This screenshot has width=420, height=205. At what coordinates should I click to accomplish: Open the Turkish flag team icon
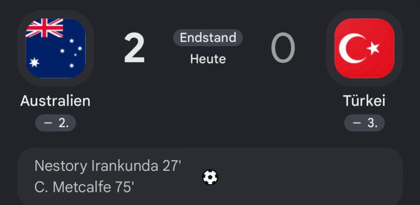[x=364, y=48]
